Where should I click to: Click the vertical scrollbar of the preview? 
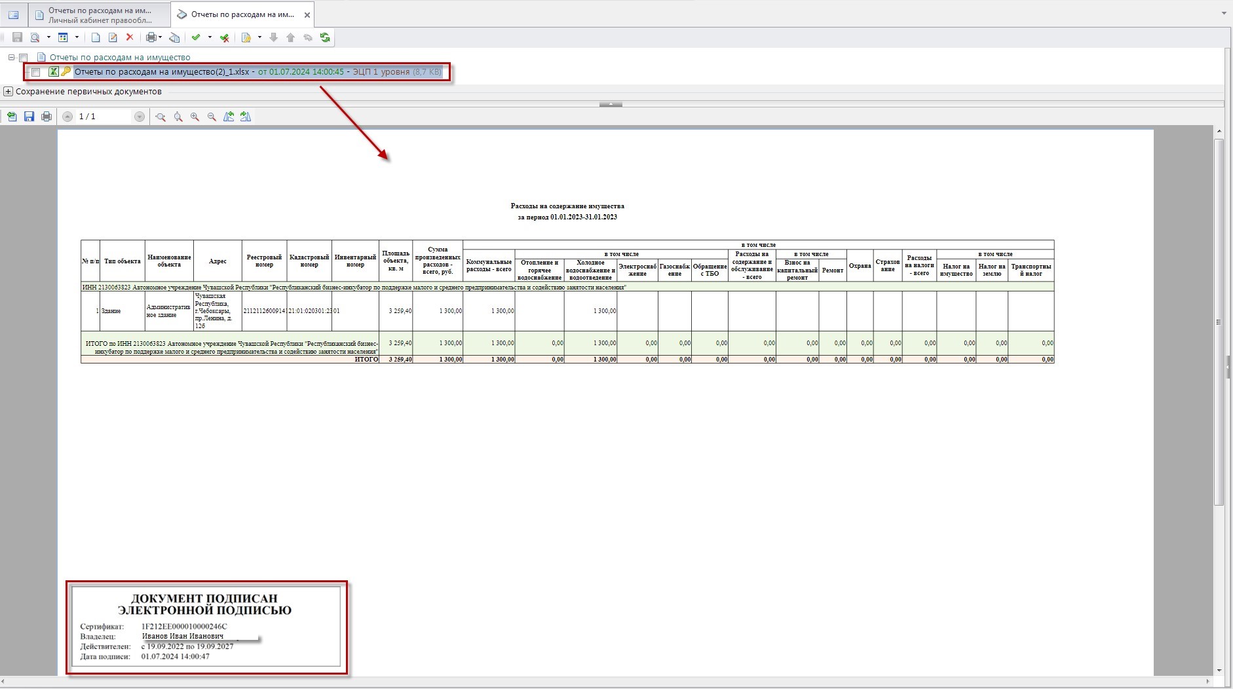pyautogui.click(x=1219, y=321)
